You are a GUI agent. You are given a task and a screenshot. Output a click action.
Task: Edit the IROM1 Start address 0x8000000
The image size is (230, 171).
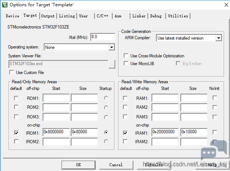(56, 132)
